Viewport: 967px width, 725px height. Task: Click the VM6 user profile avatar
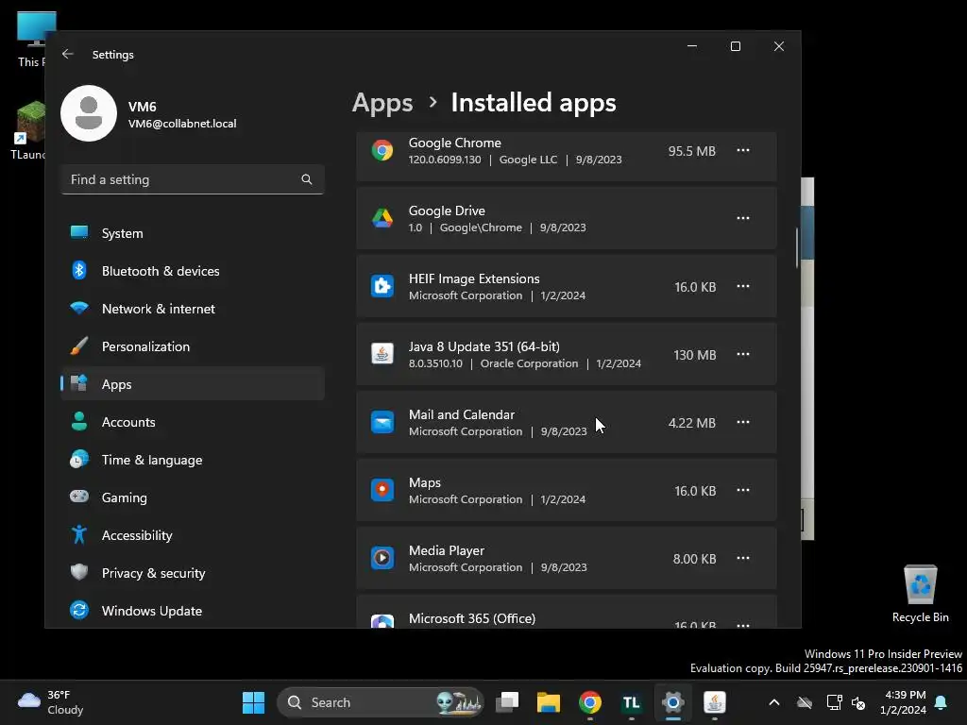pyautogui.click(x=89, y=113)
